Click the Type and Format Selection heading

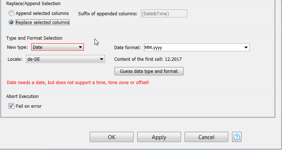(34, 38)
